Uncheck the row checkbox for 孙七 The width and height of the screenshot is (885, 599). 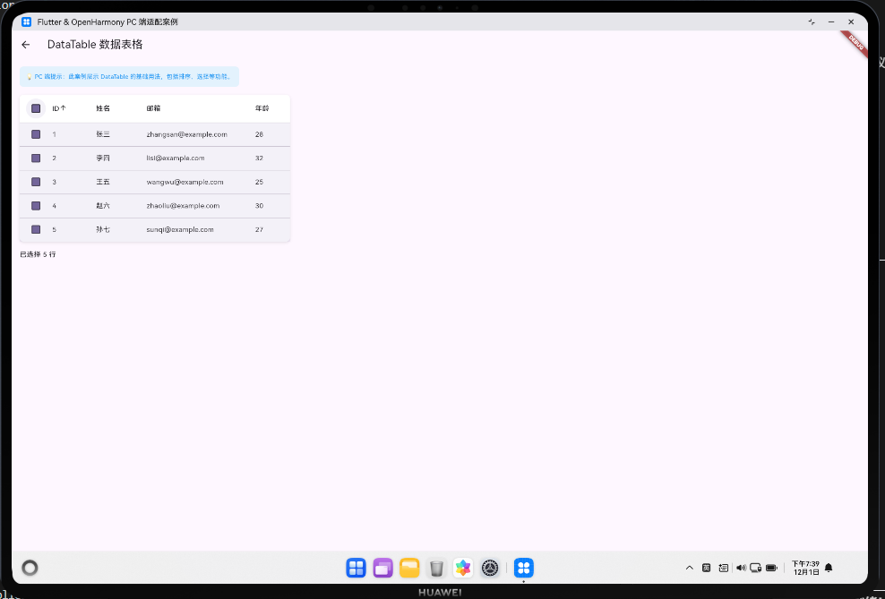pyautogui.click(x=36, y=229)
